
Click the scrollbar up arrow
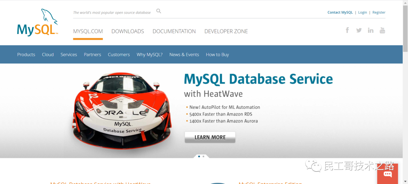point(405,2)
